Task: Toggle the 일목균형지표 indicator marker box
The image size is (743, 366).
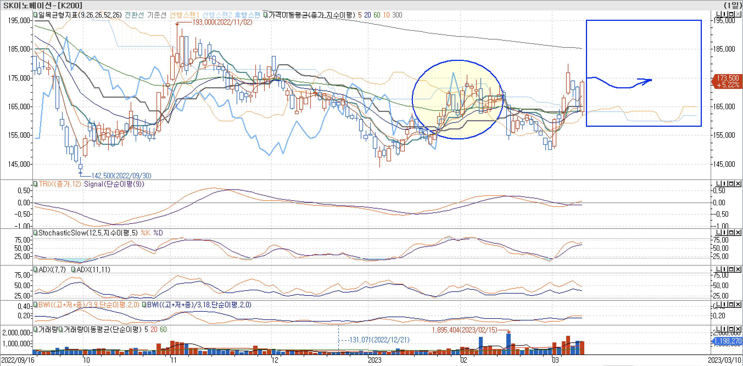Action: click(35, 15)
